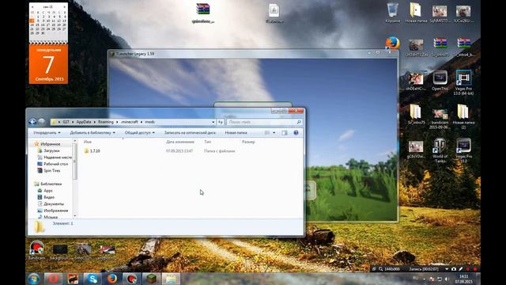Image resolution: width=506 pixels, height=285 pixels.
Task: Open the Корзина recycle bin desktop icon
Action: (x=392, y=13)
